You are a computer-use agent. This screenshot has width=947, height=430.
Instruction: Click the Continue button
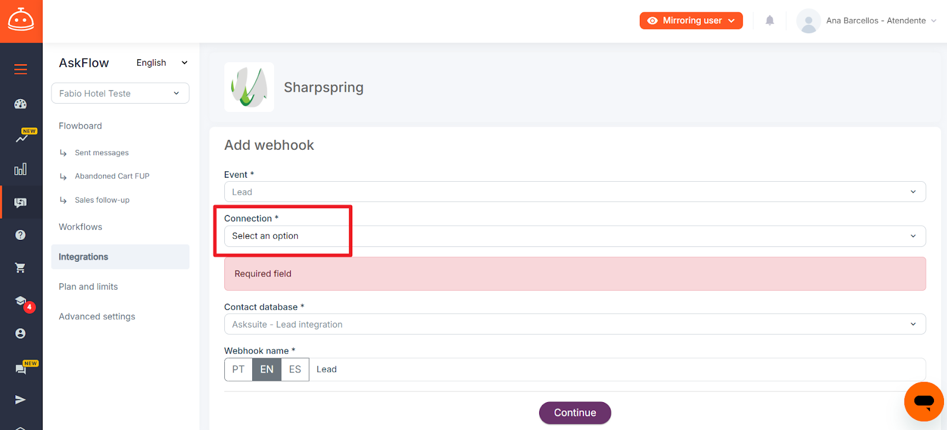pos(575,413)
